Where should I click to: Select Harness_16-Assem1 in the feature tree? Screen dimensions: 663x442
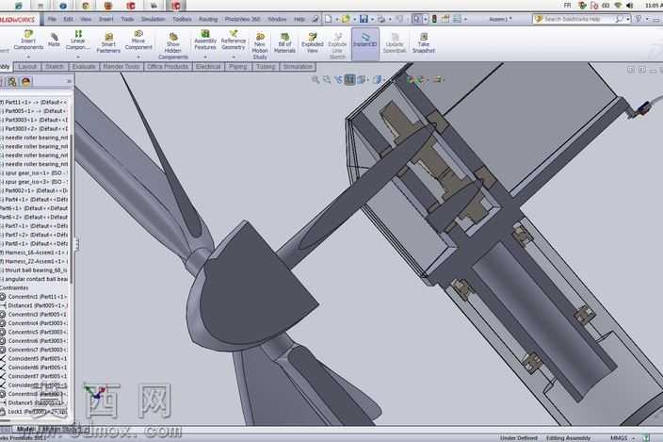coord(34,253)
